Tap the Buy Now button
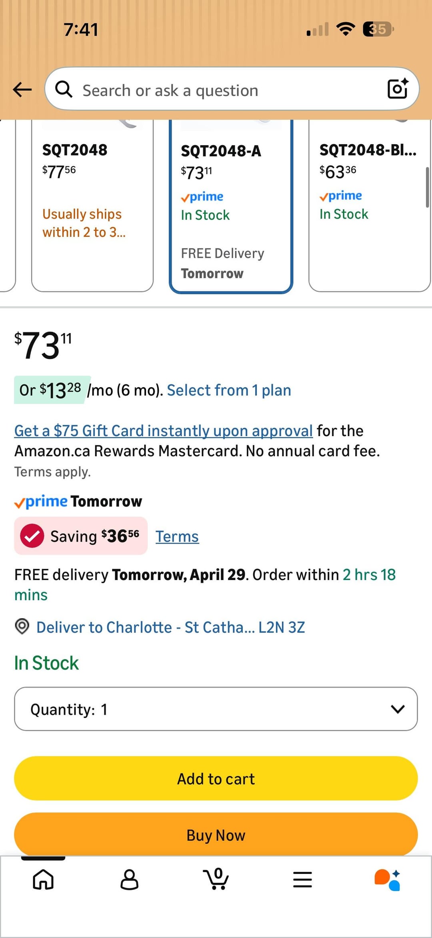This screenshot has width=432, height=938. (216, 835)
